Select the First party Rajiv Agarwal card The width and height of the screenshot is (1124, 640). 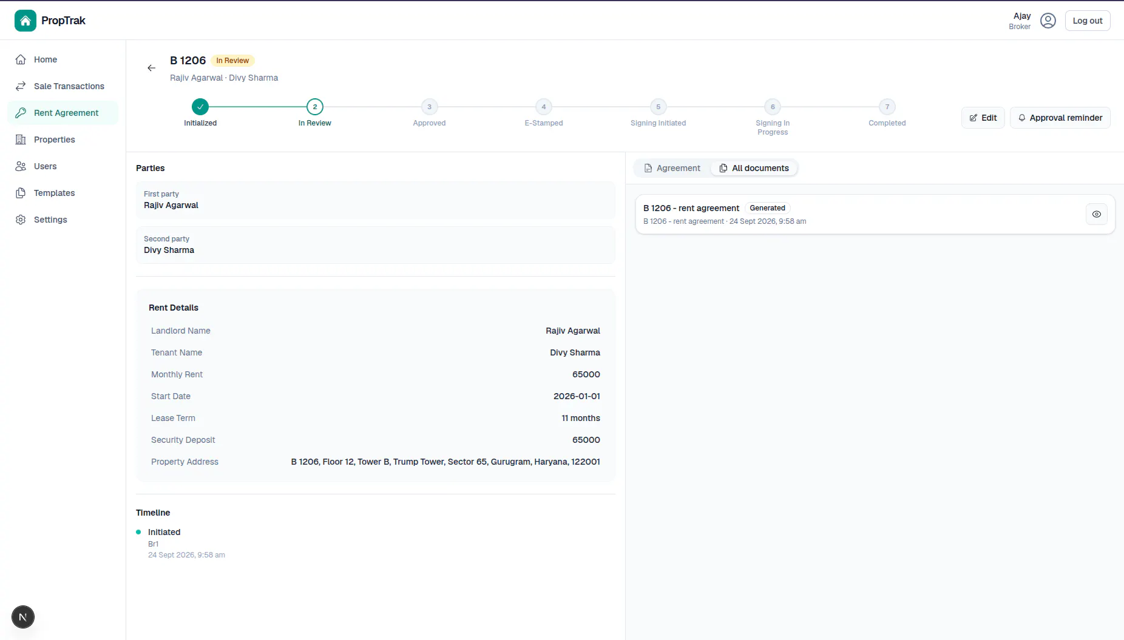pos(375,200)
